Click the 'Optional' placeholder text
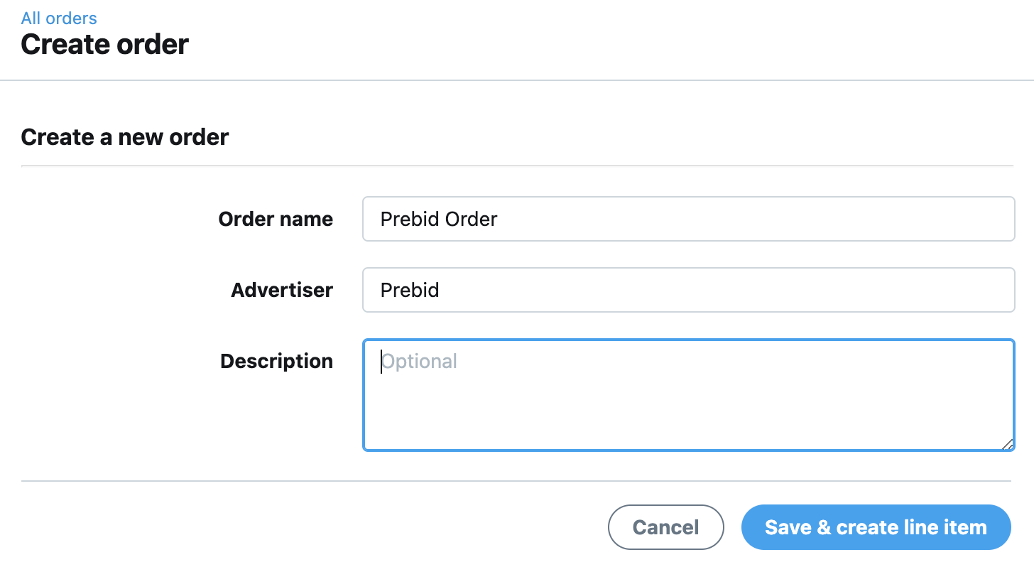This screenshot has width=1034, height=567. 420,361
